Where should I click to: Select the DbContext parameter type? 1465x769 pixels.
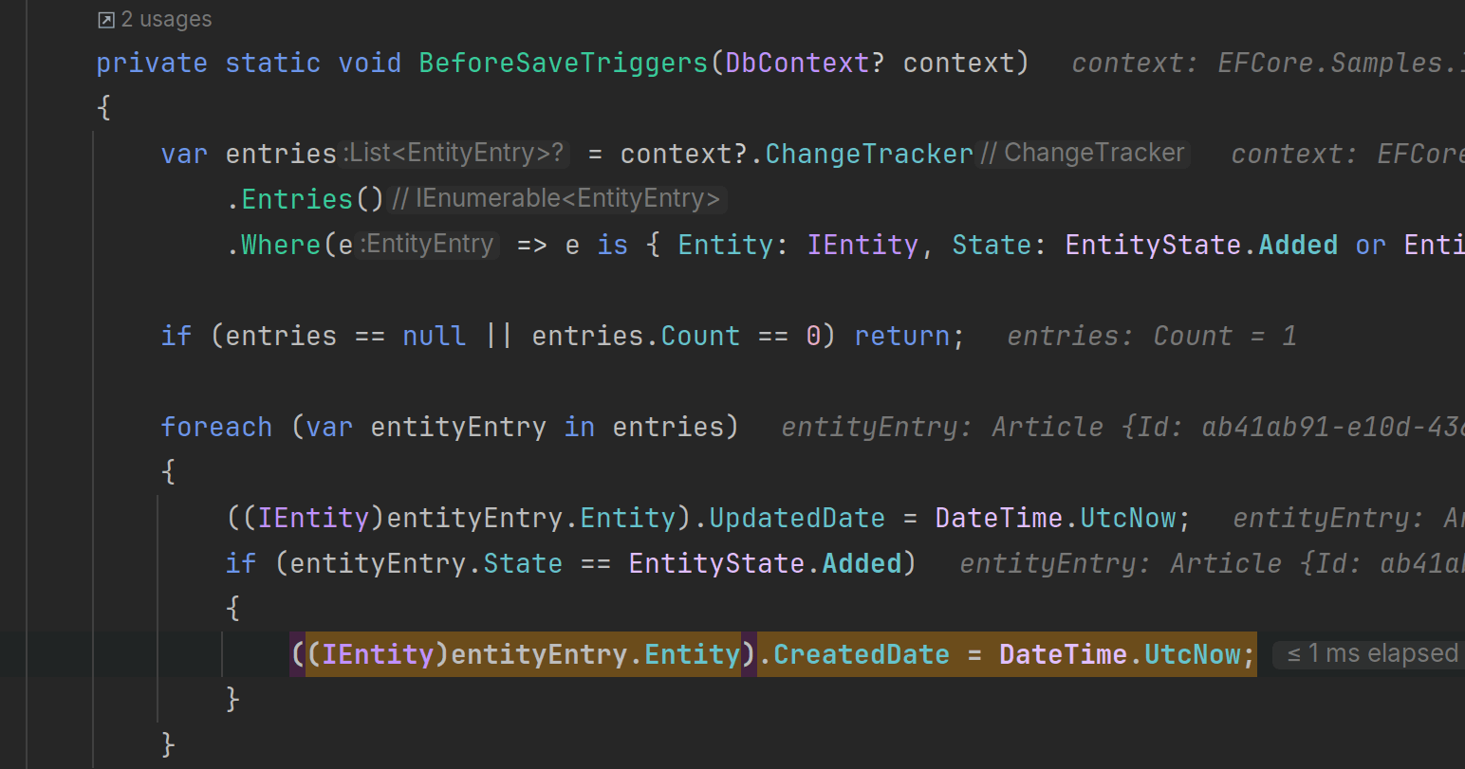[797, 64]
